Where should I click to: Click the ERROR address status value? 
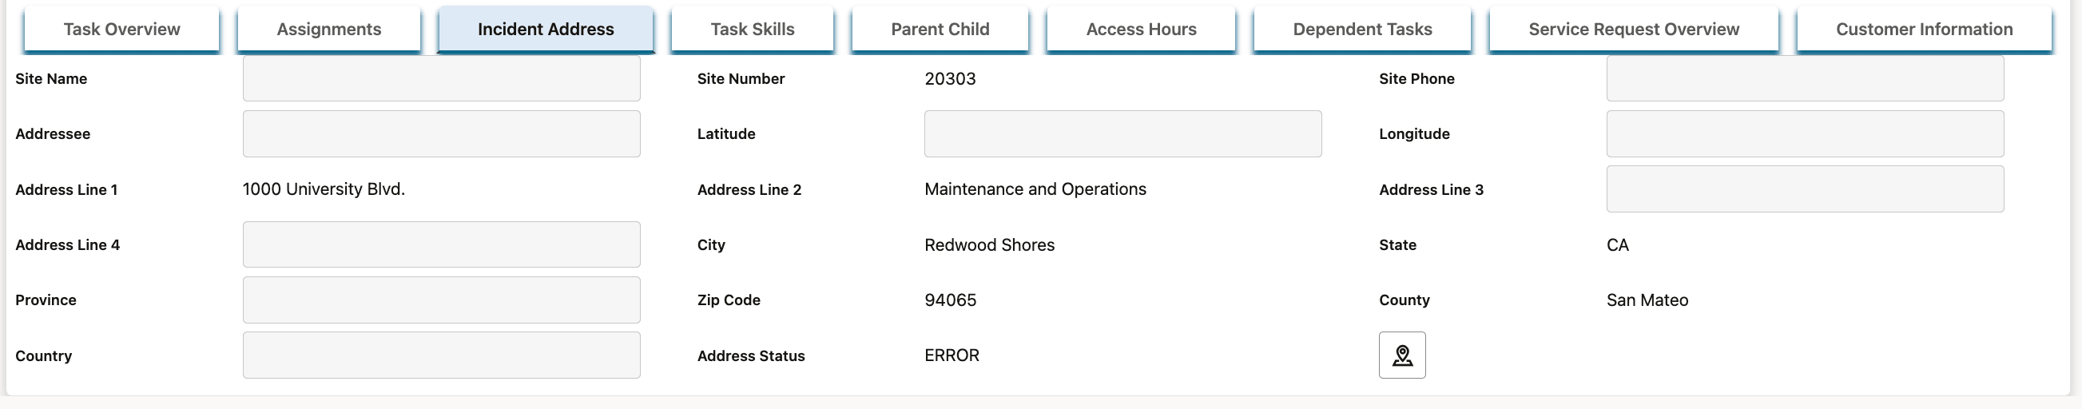pyautogui.click(x=952, y=355)
